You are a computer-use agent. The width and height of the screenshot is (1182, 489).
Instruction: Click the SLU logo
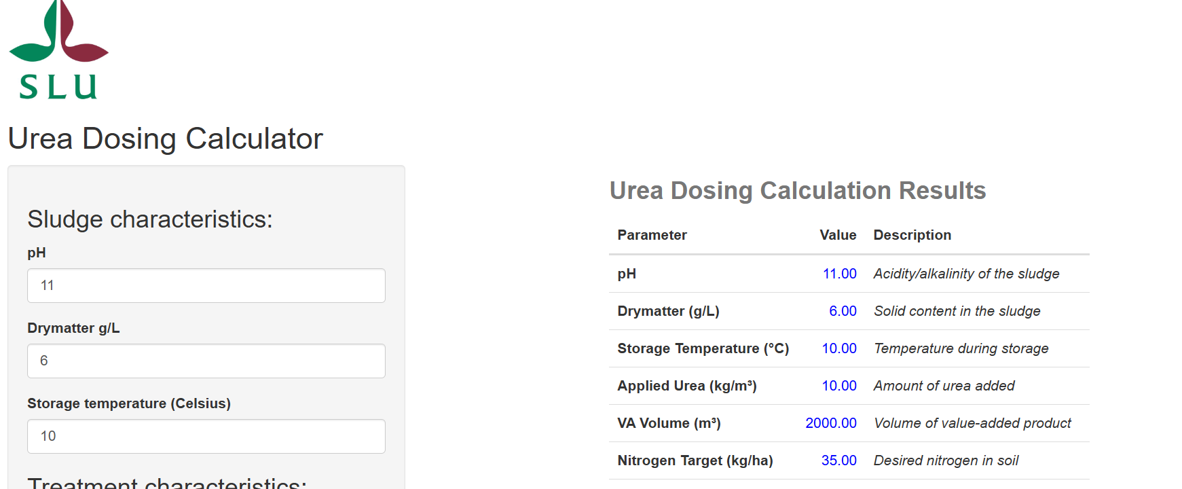point(58,51)
